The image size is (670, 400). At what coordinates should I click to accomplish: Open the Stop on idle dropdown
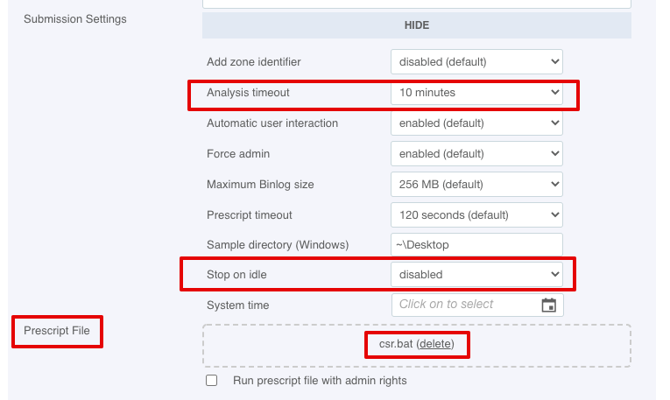click(476, 275)
